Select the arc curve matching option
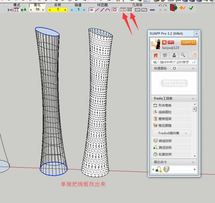This screenshot has width=215, height=203. point(108,10)
